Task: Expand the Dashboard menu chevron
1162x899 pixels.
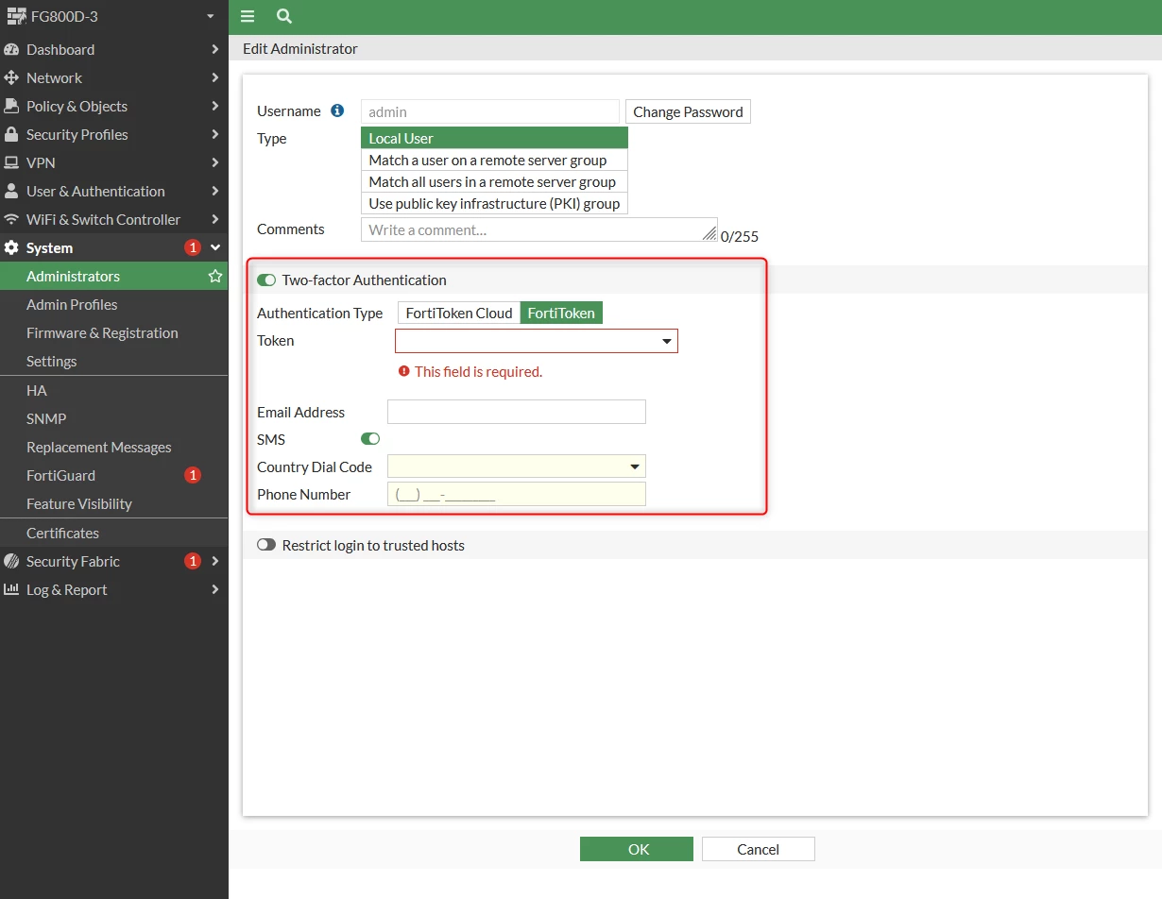Action: pyautogui.click(x=215, y=49)
